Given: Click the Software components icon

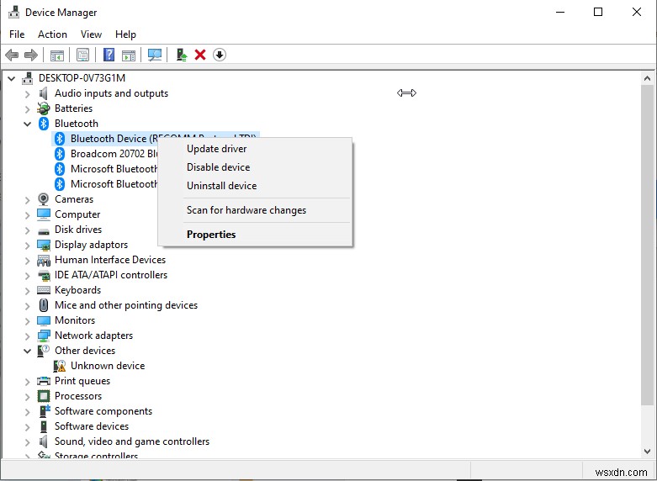Looking at the screenshot, I should tap(44, 411).
